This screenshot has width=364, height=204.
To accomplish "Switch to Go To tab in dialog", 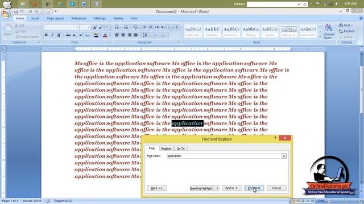I will (181, 148).
